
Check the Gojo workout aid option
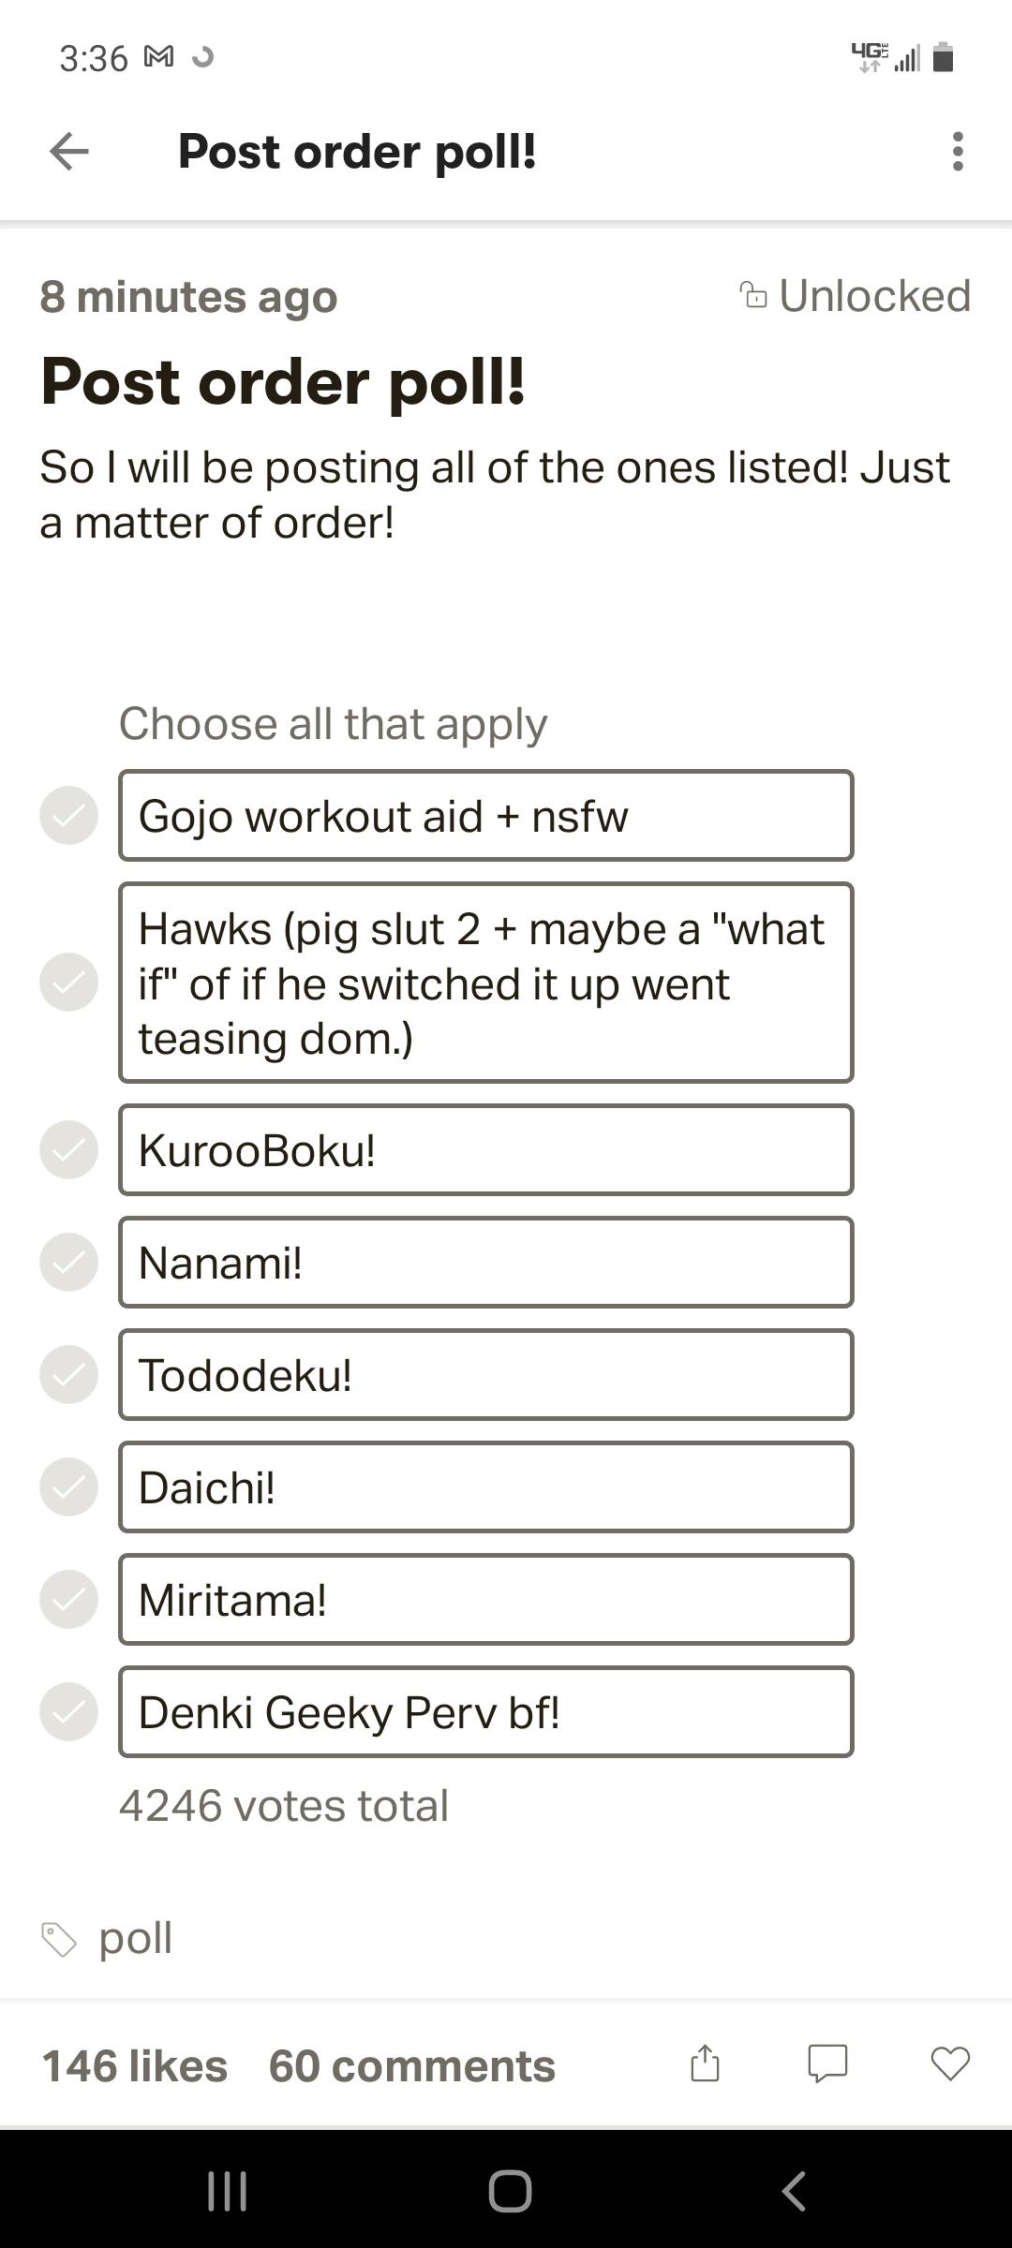(x=68, y=815)
